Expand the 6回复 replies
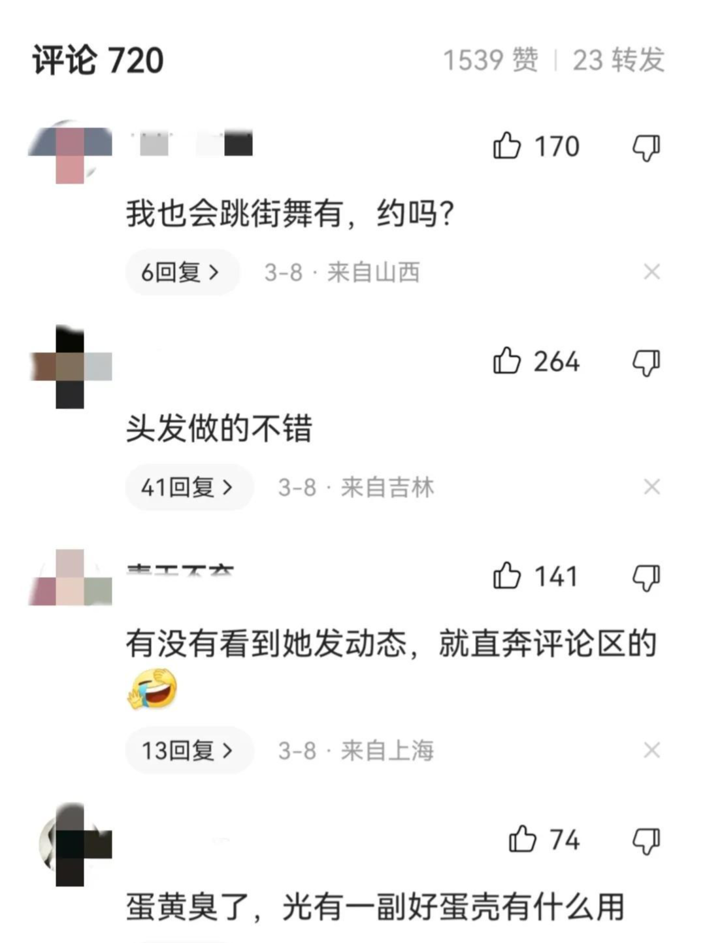The width and height of the screenshot is (705, 943). (x=182, y=272)
